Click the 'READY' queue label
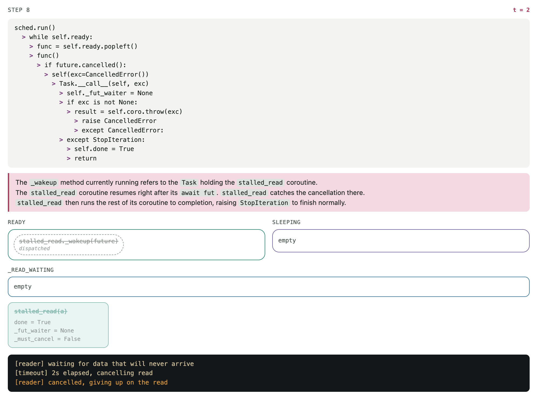 point(16,222)
